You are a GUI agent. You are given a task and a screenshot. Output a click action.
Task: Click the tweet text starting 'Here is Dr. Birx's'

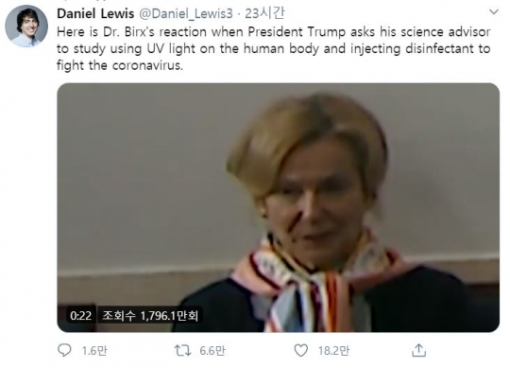(x=274, y=48)
